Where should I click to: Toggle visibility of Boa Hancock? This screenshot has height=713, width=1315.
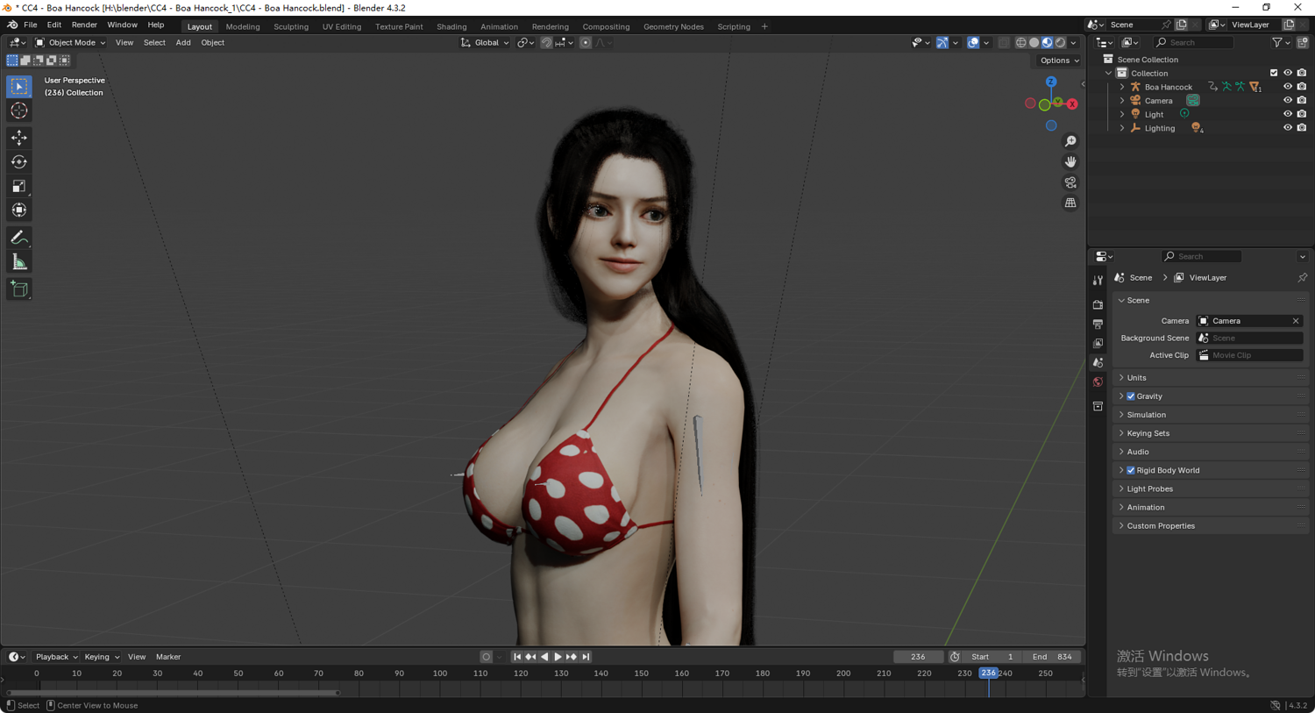pos(1287,87)
